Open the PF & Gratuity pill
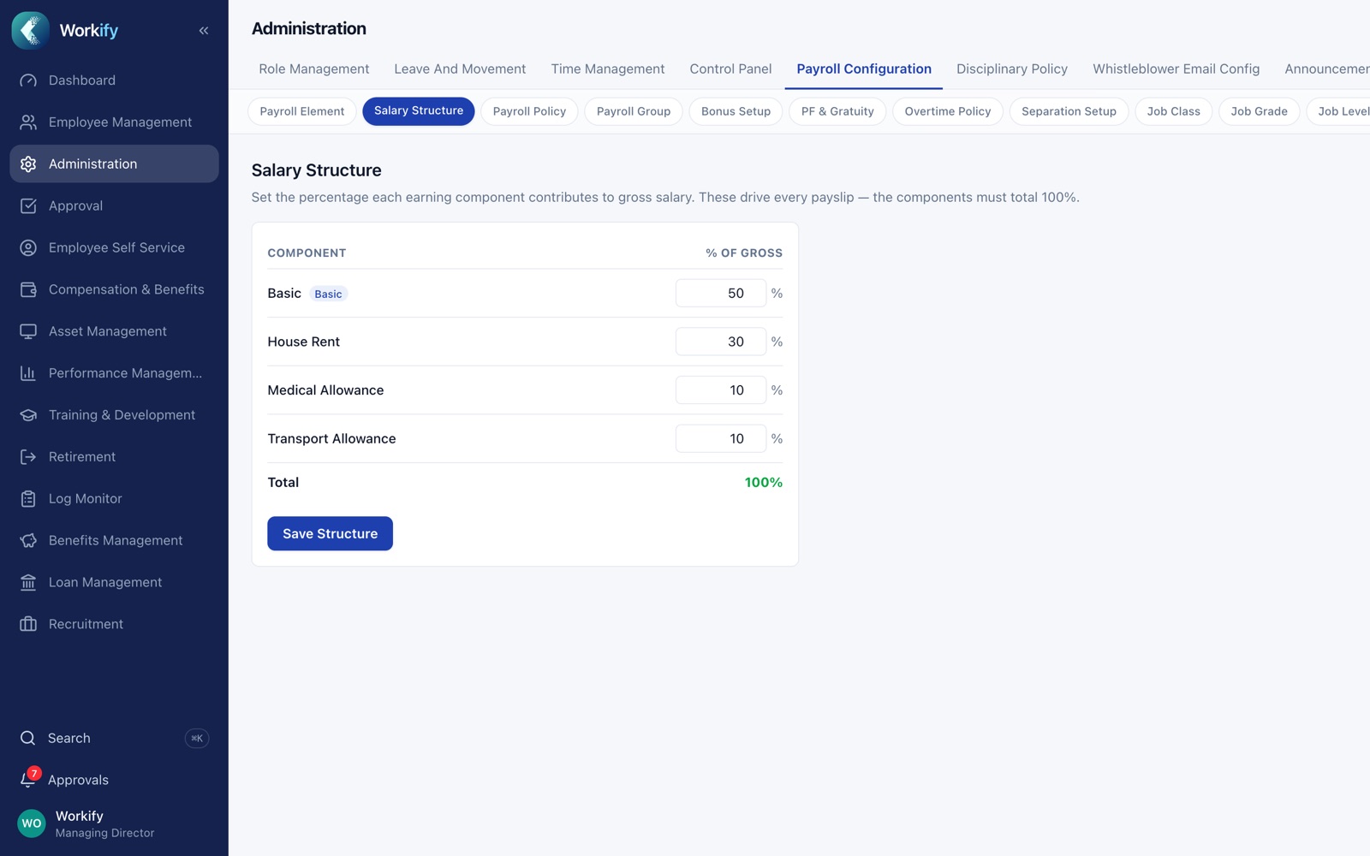The width and height of the screenshot is (1370, 856). pos(837,111)
